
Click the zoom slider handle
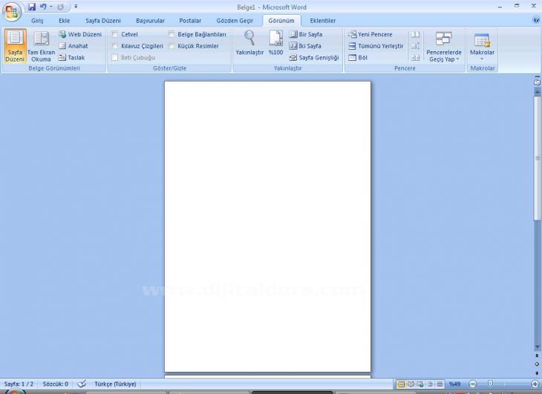click(x=490, y=384)
